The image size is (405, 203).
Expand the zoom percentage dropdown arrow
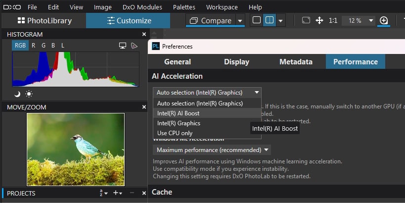pos(371,20)
